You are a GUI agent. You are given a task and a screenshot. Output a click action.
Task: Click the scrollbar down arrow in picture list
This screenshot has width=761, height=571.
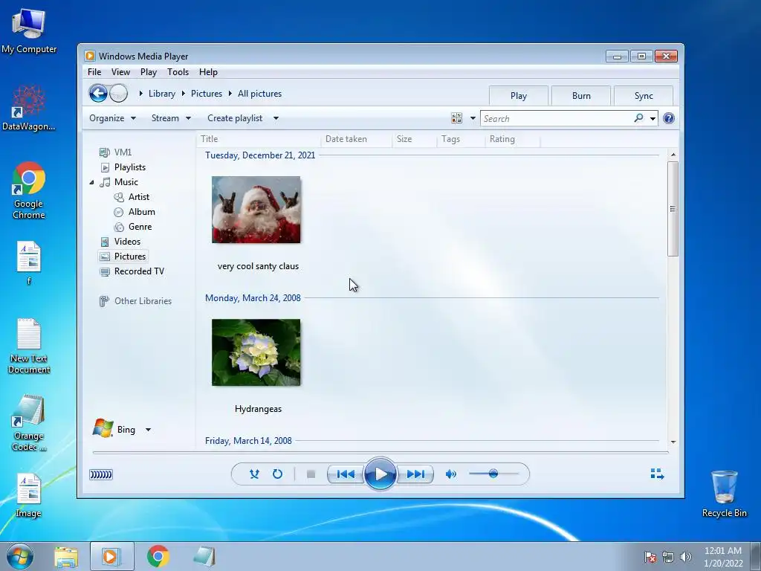(x=673, y=442)
